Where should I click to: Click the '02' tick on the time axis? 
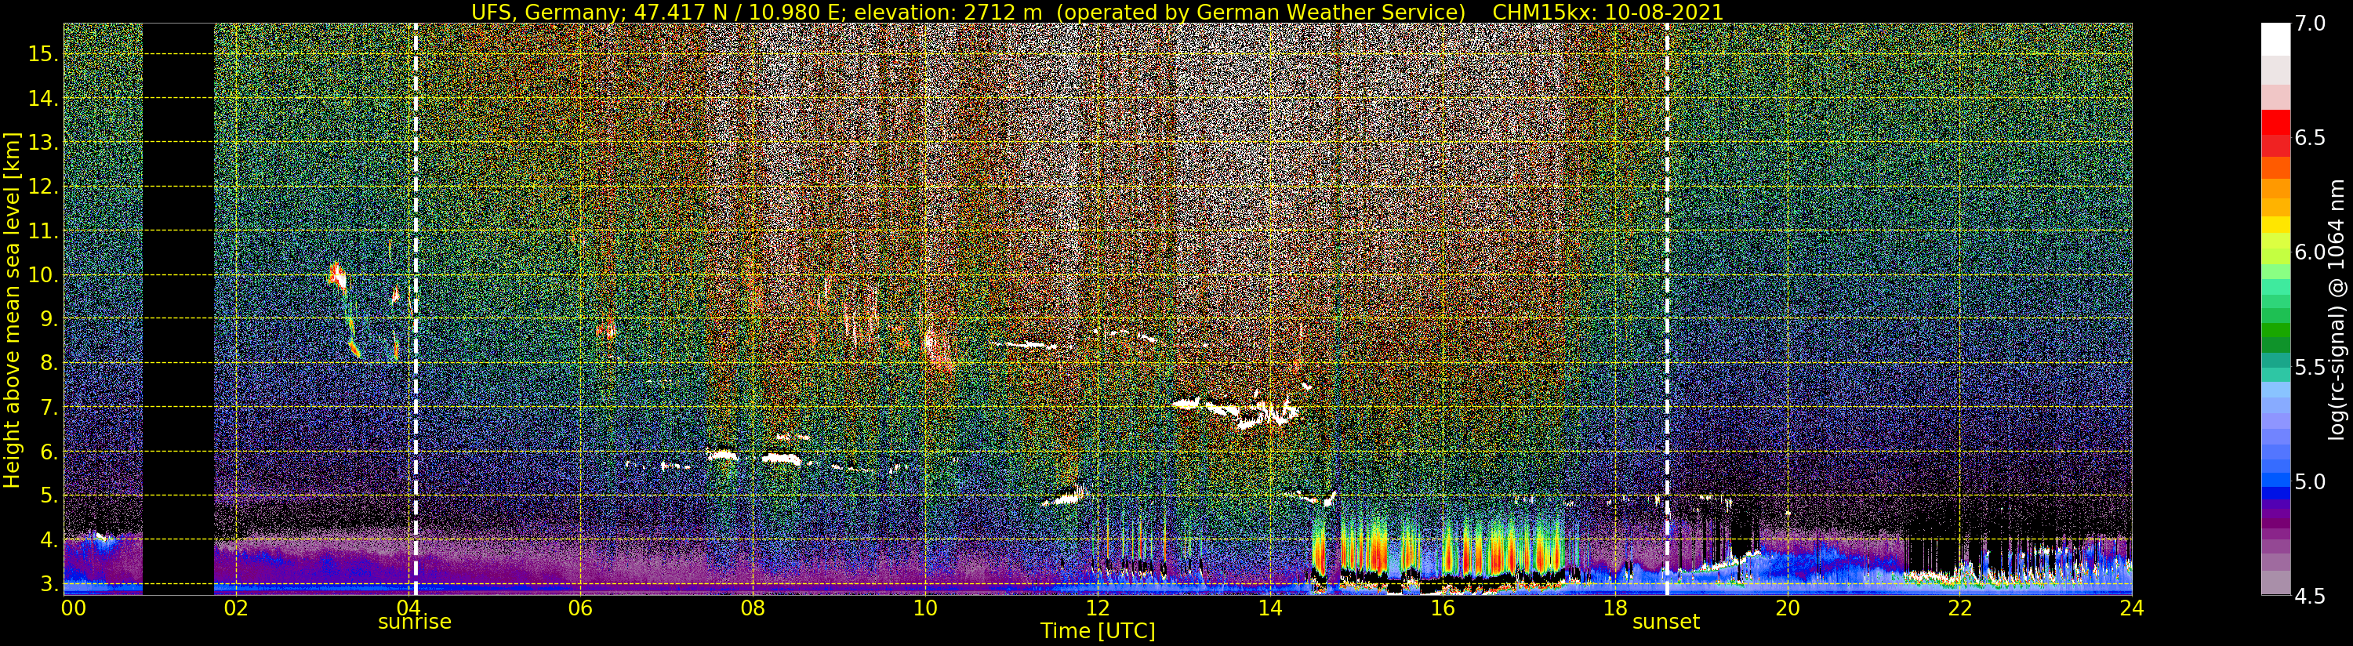tap(236, 608)
